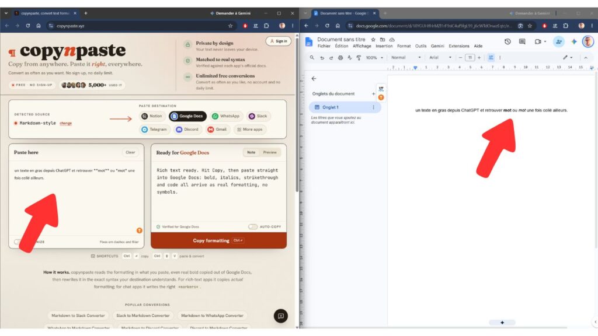Click the Sign in button on copynpaste
This screenshot has width=598, height=336.
[279, 41]
